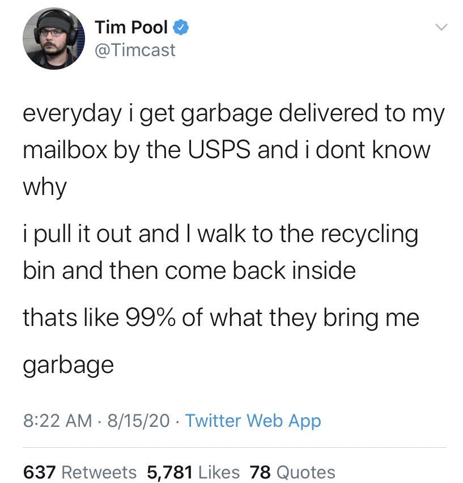
Task: Click the final word "garbage" line
Action: click(x=69, y=366)
